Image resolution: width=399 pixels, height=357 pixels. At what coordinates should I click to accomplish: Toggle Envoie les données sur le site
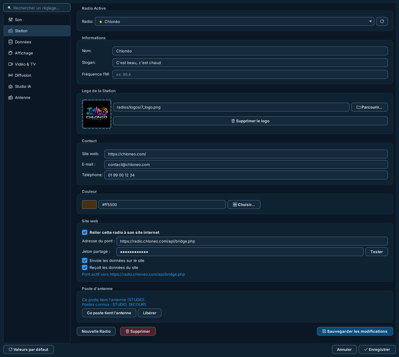click(85, 260)
